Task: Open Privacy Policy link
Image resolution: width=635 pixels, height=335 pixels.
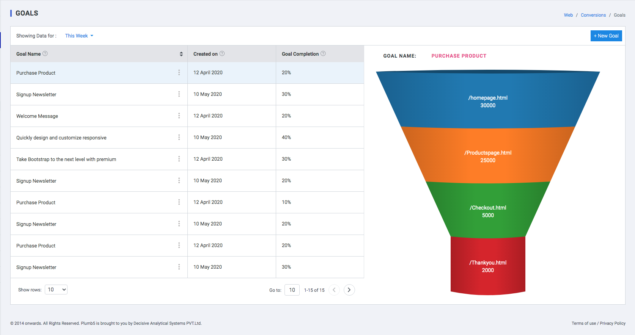Action: 613,323
